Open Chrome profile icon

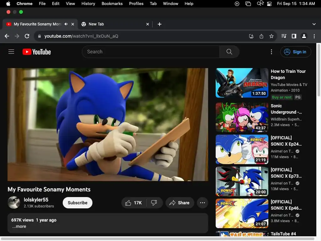click(x=304, y=36)
